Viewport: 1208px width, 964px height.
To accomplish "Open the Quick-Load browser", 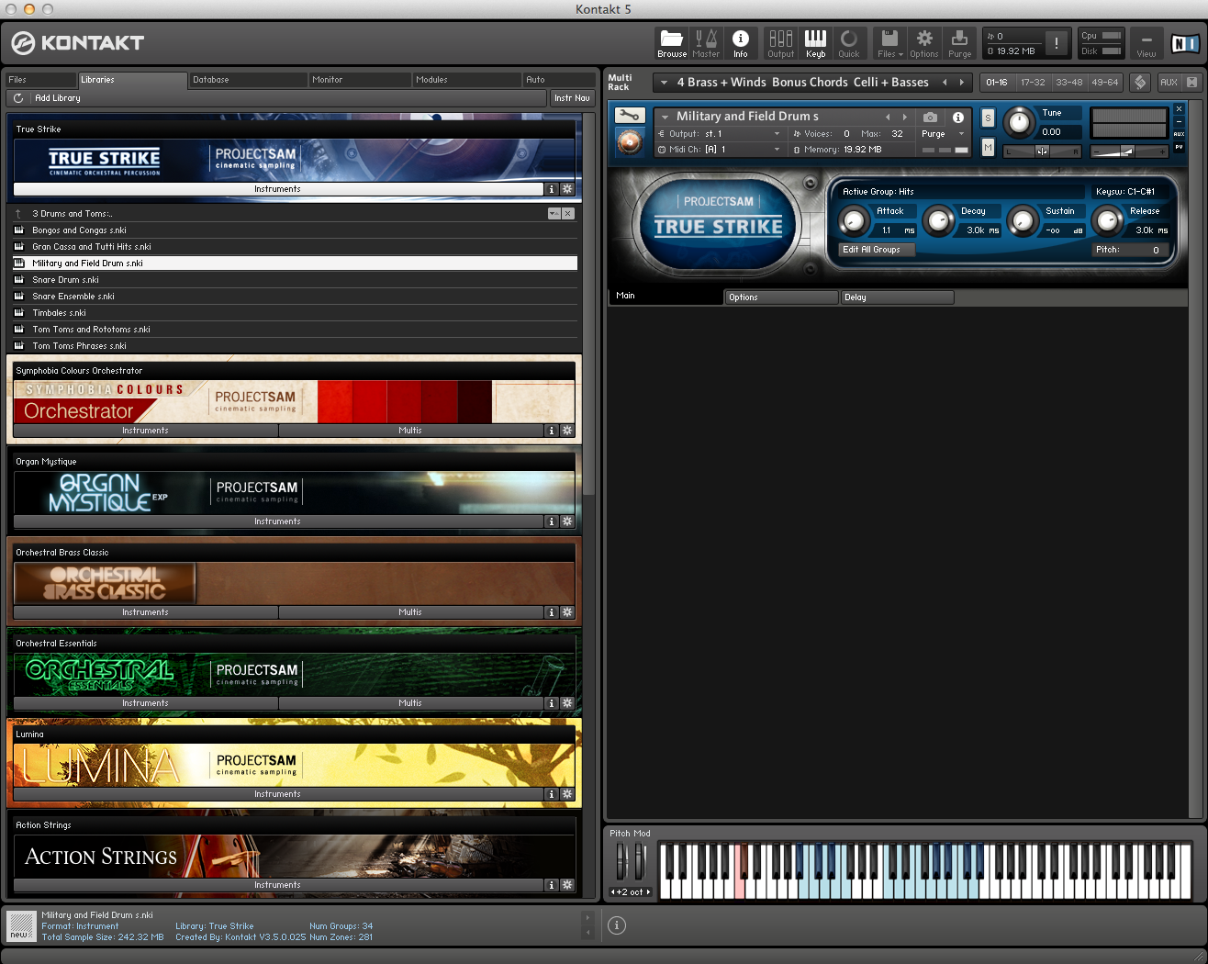I will click(x=849, y=43).
